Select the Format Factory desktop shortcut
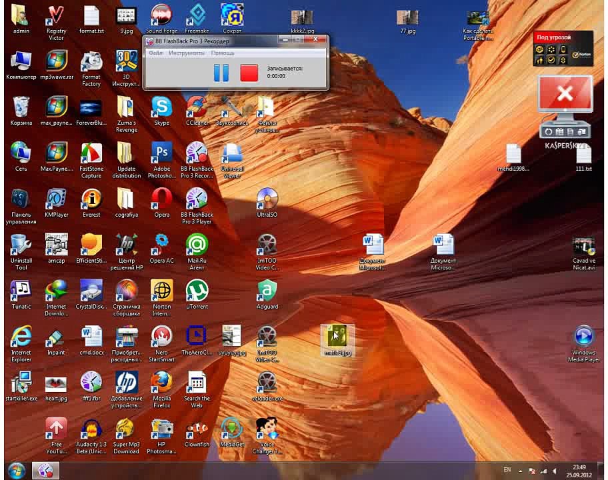This screenshot has width=608, height=480. pos(91,69)
